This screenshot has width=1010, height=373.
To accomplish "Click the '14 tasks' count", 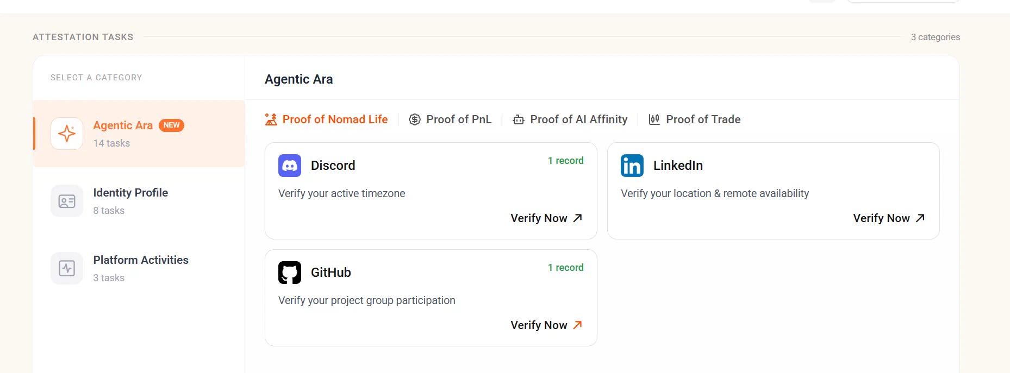I will click(111, 143).
